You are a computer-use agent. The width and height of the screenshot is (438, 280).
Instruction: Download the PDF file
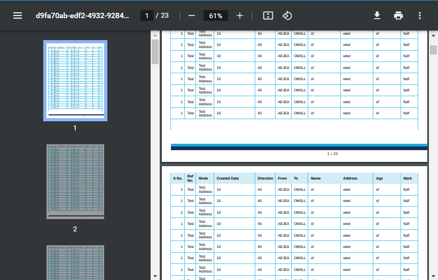[x=377, y=15]
